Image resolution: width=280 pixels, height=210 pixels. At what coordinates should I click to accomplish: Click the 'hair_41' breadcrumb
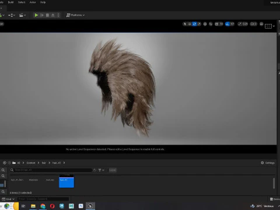57,163
